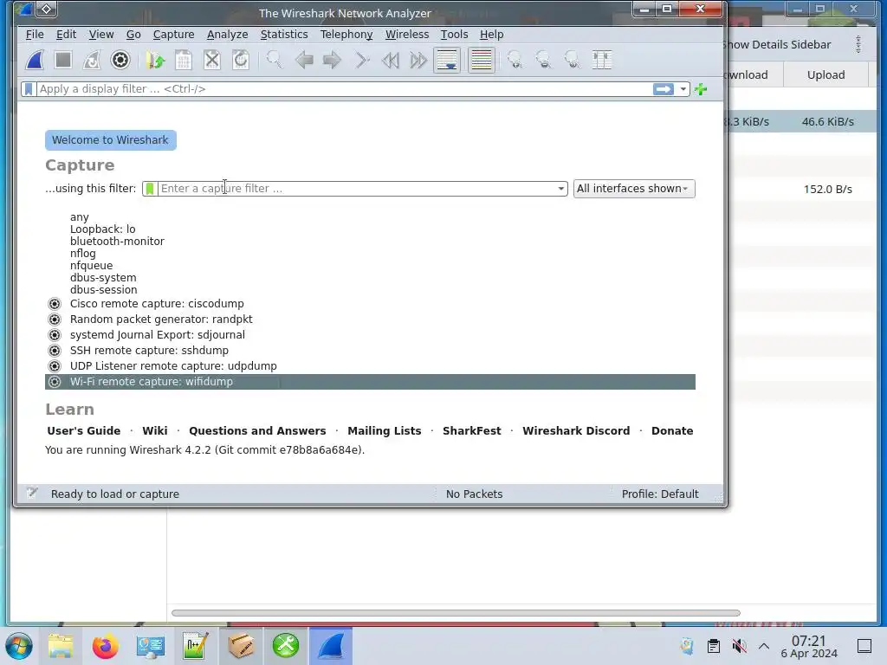Open the Go menu

click(x=133, y=35)
